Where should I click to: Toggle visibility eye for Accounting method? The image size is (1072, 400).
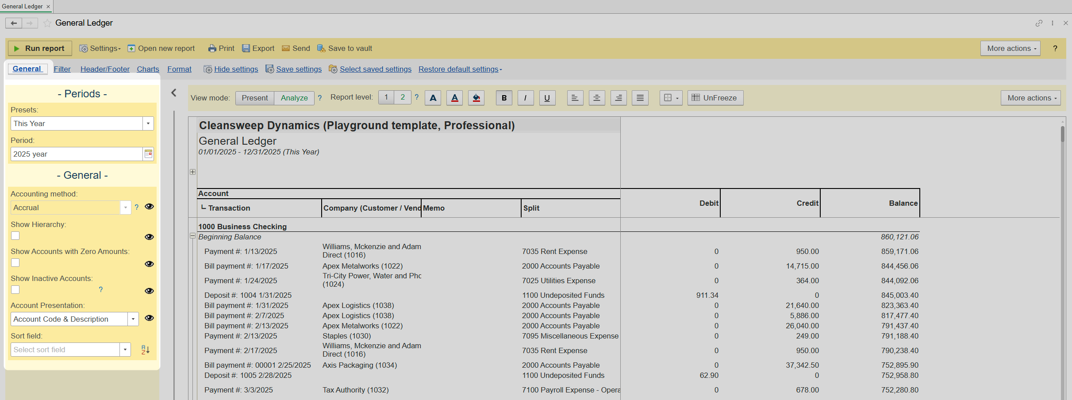click(x=149, y=207)
